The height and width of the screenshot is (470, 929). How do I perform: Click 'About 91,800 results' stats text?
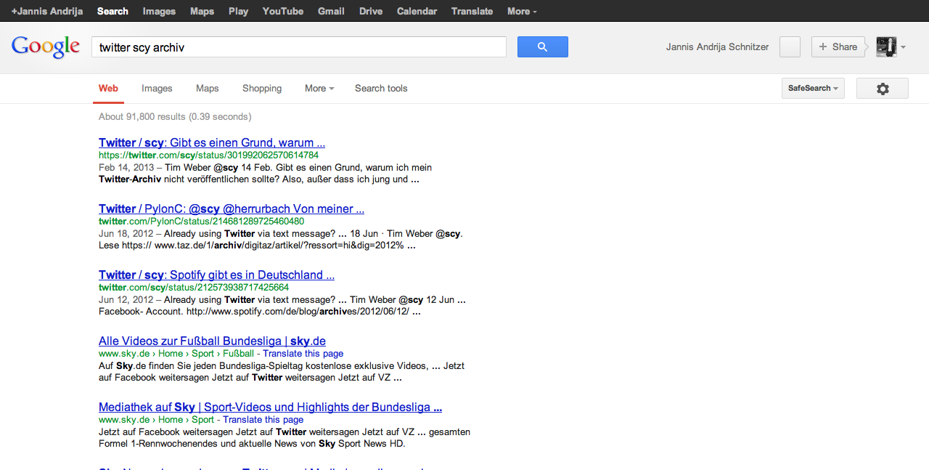coord(175,117)
